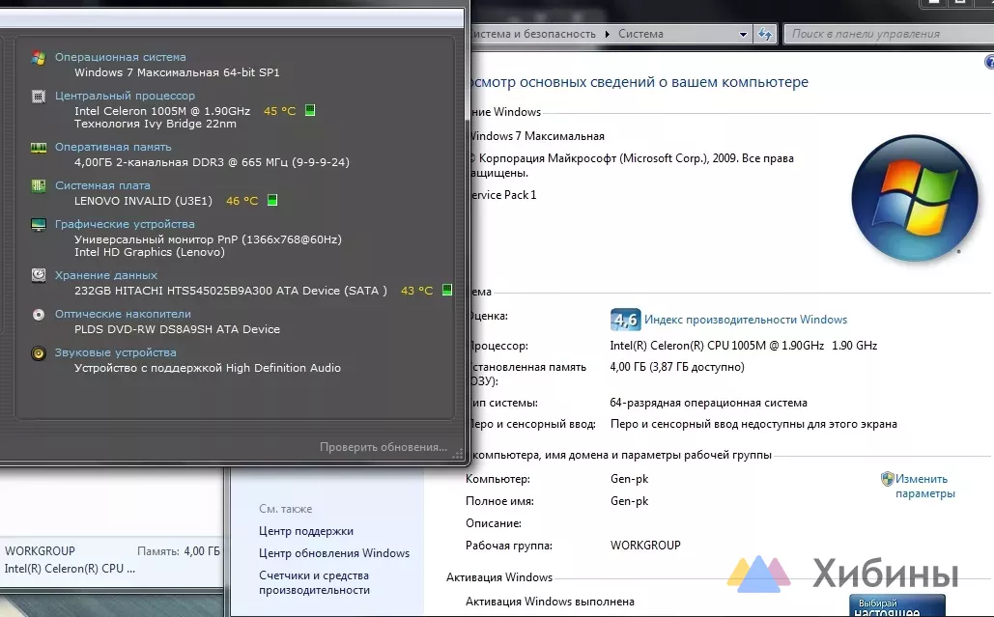The image size is (994, 617).
Task: Click the text 4,00 ГБ (3,87 ГБ доступно)
Action: [677, 367]
